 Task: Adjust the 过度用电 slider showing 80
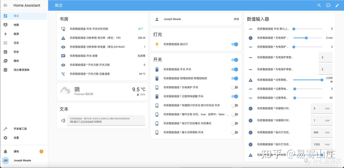tap(308, 98)
